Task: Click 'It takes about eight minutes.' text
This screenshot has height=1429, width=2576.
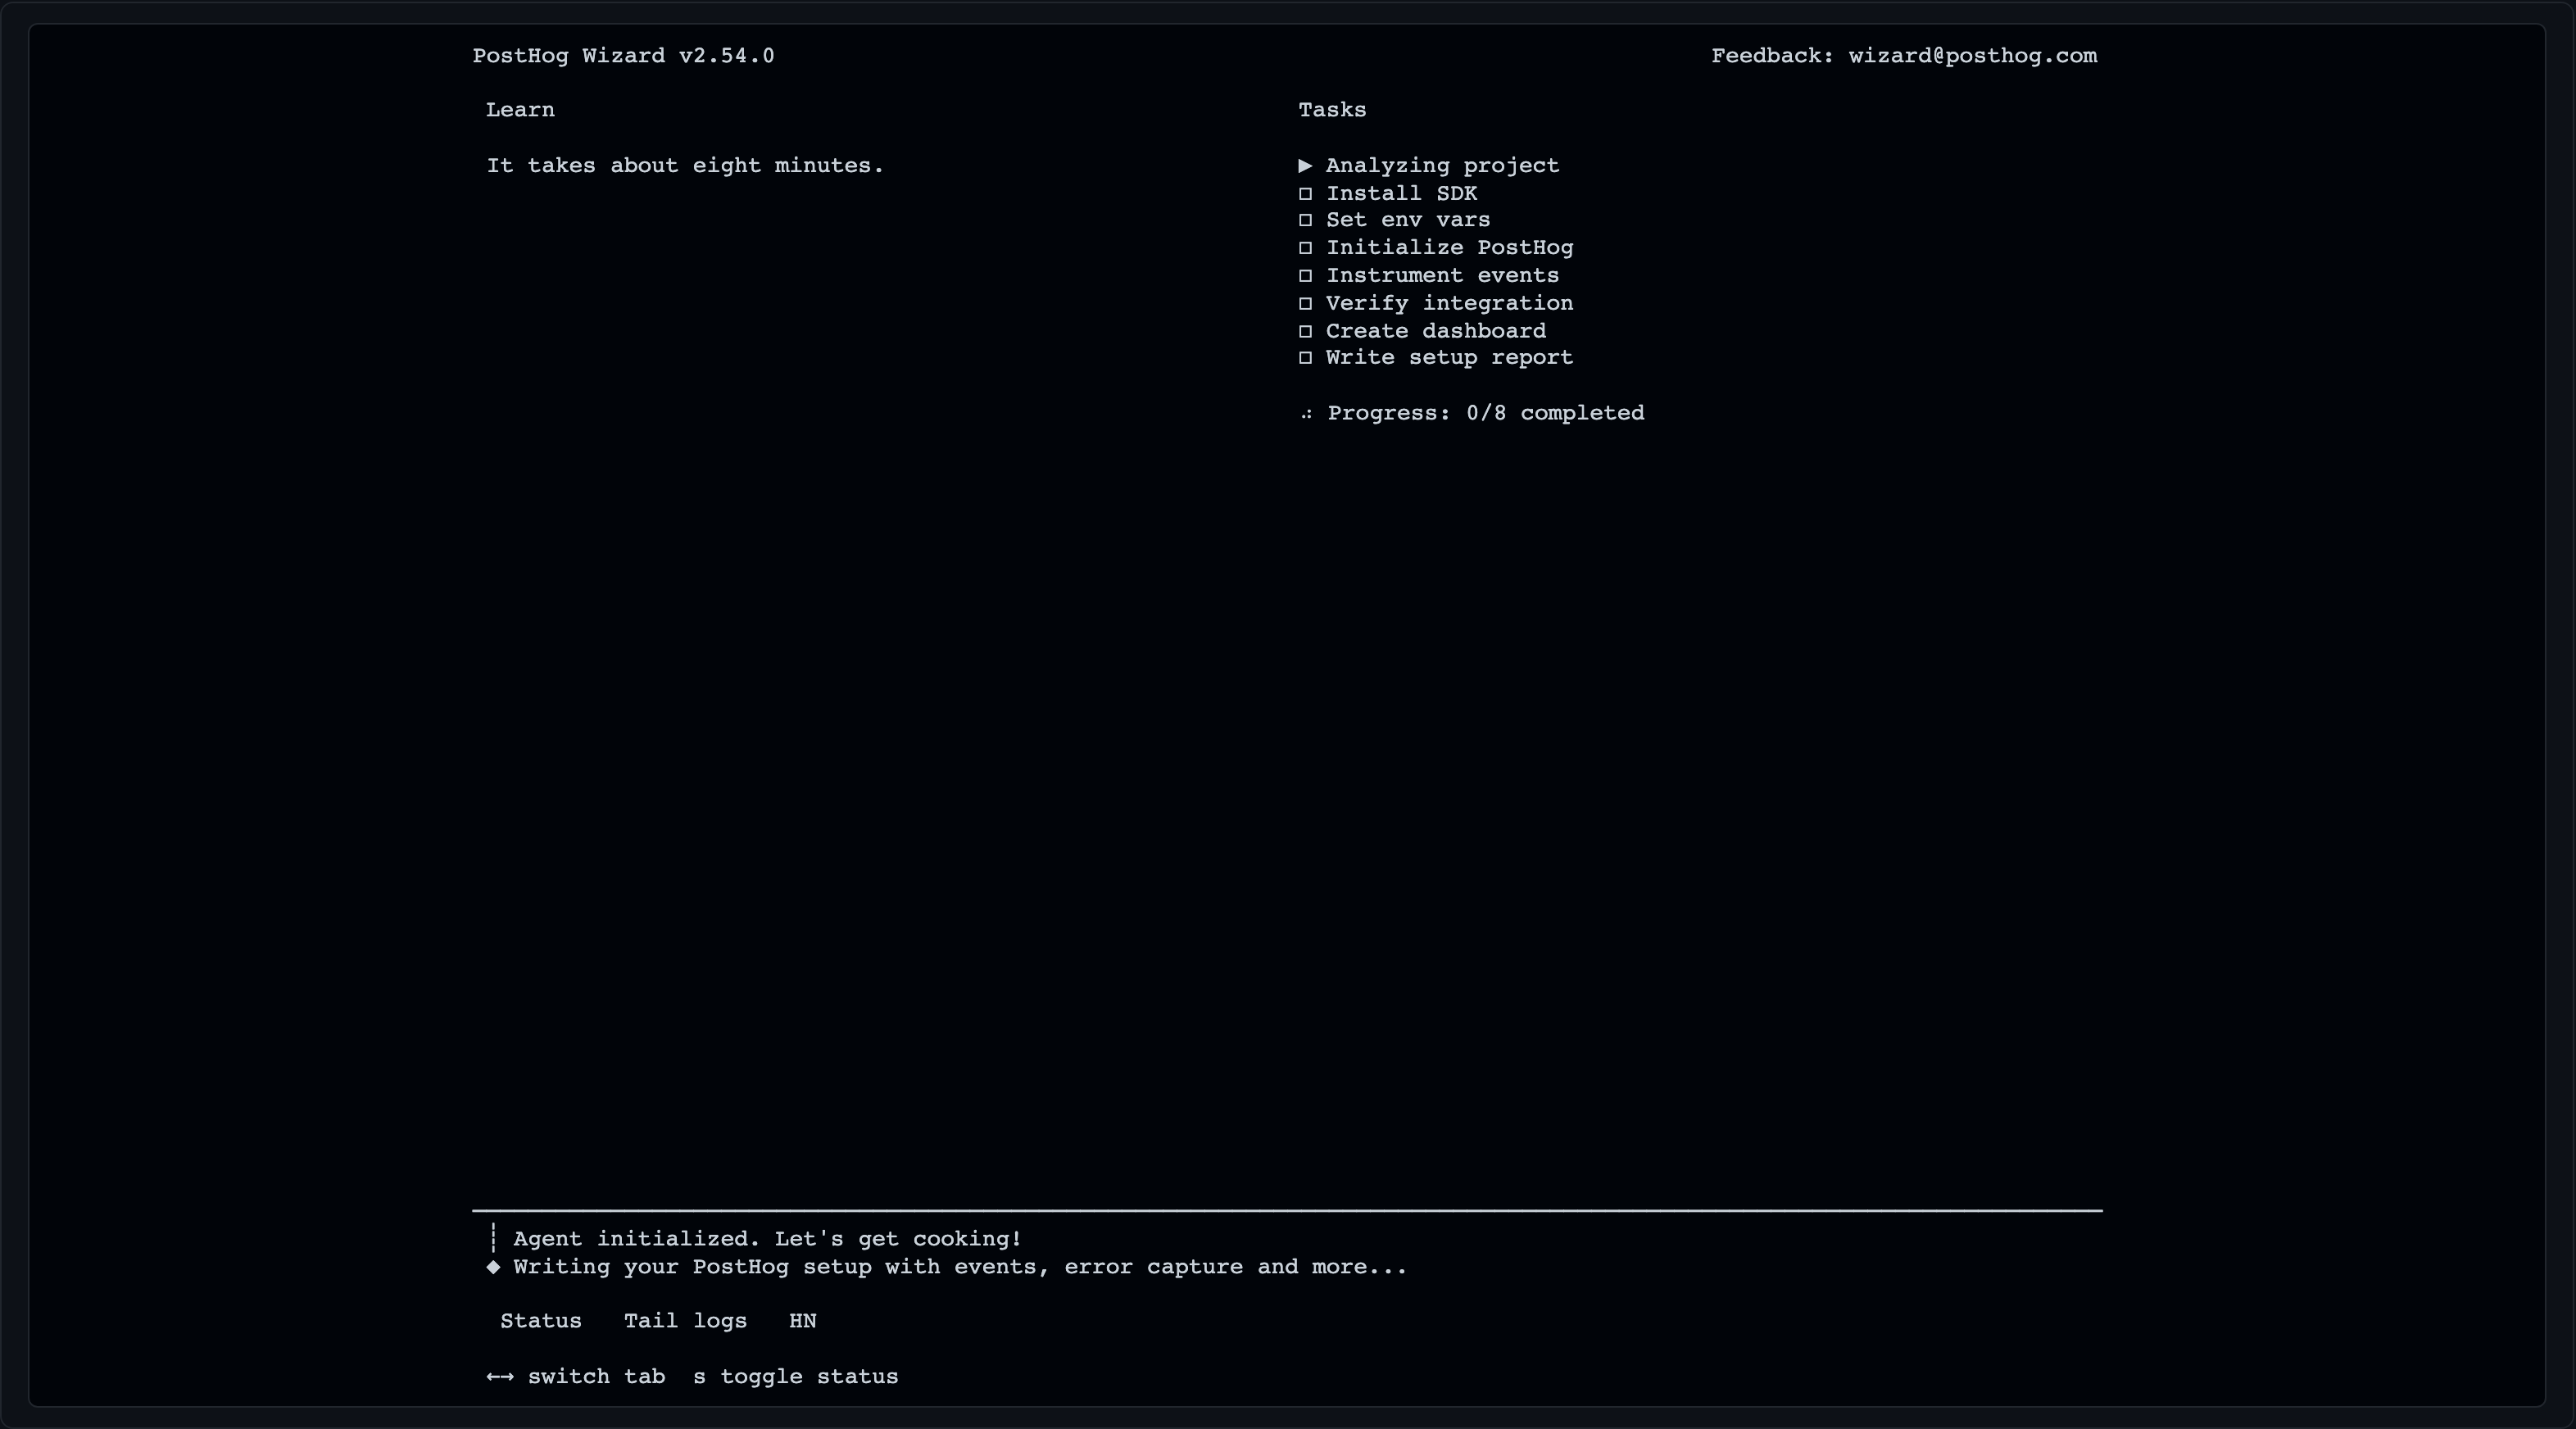Action: point(685,166)
